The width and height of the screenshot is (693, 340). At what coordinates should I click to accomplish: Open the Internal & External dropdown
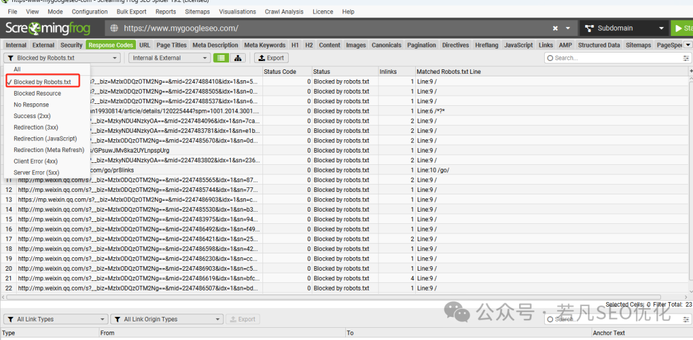169,58
